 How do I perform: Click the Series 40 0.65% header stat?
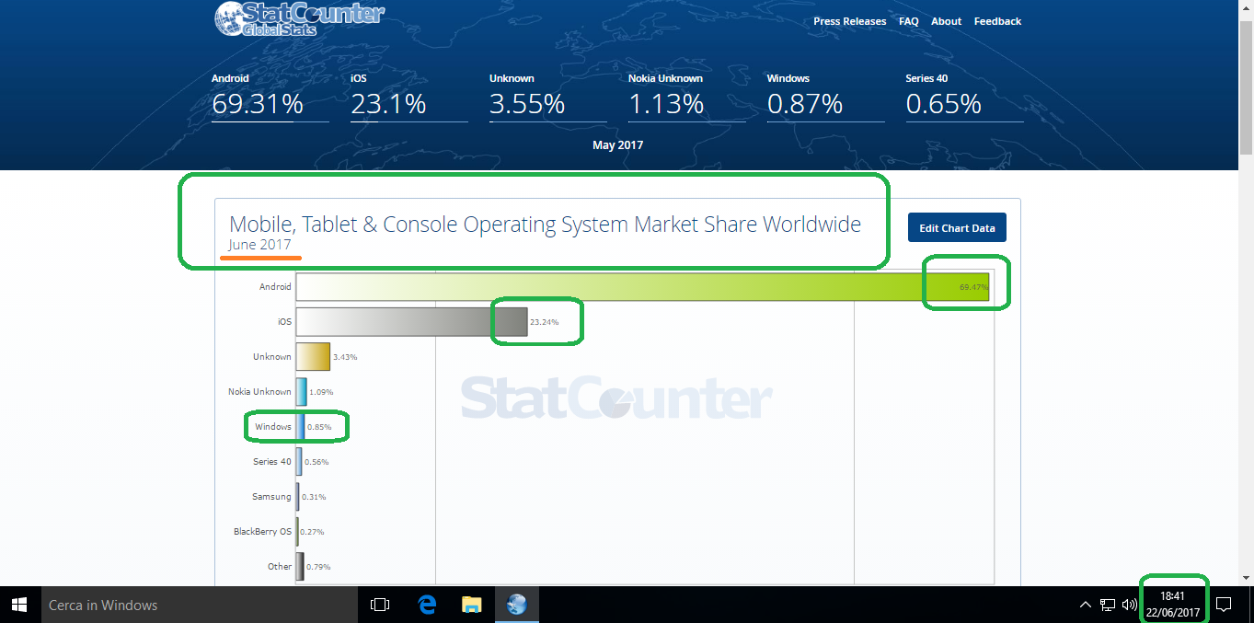pos(964,96)
